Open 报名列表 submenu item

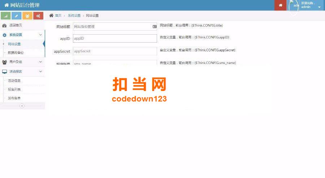(x=14, y=89)
